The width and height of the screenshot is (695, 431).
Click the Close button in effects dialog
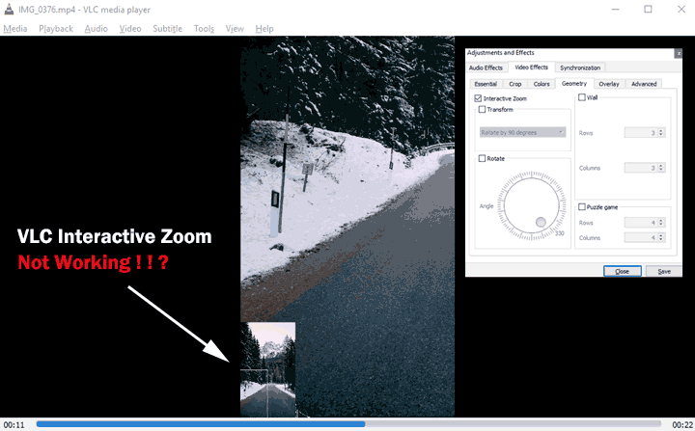(623, 271)
